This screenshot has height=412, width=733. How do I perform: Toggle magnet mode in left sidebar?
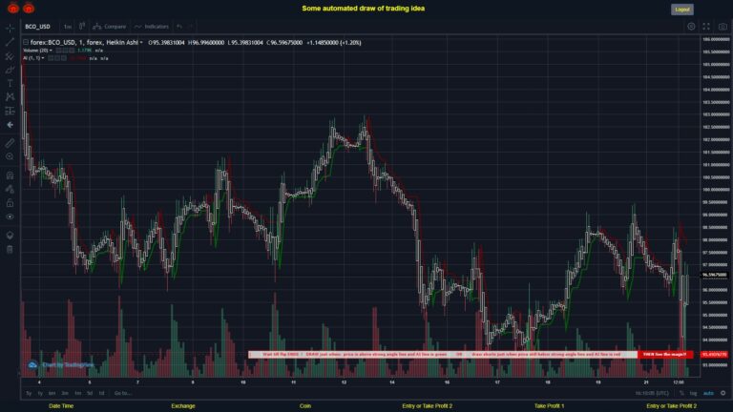(10, 175)
